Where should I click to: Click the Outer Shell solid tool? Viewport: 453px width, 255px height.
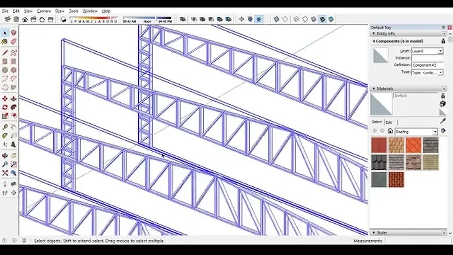(183, 19)
